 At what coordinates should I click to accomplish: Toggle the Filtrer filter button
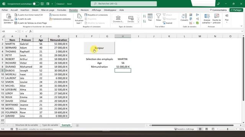[x=158, y=18]
